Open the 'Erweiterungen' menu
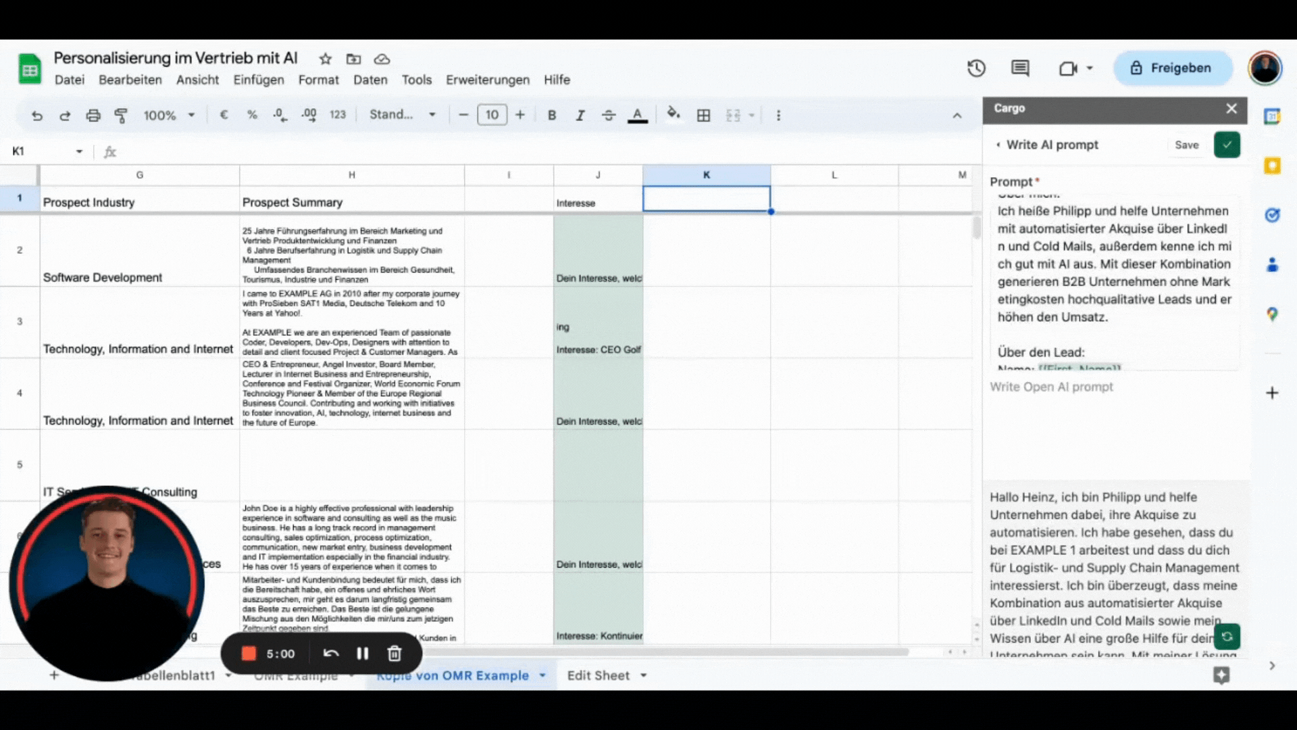This screenshot has height=730, width=1297. click(488, 79)
